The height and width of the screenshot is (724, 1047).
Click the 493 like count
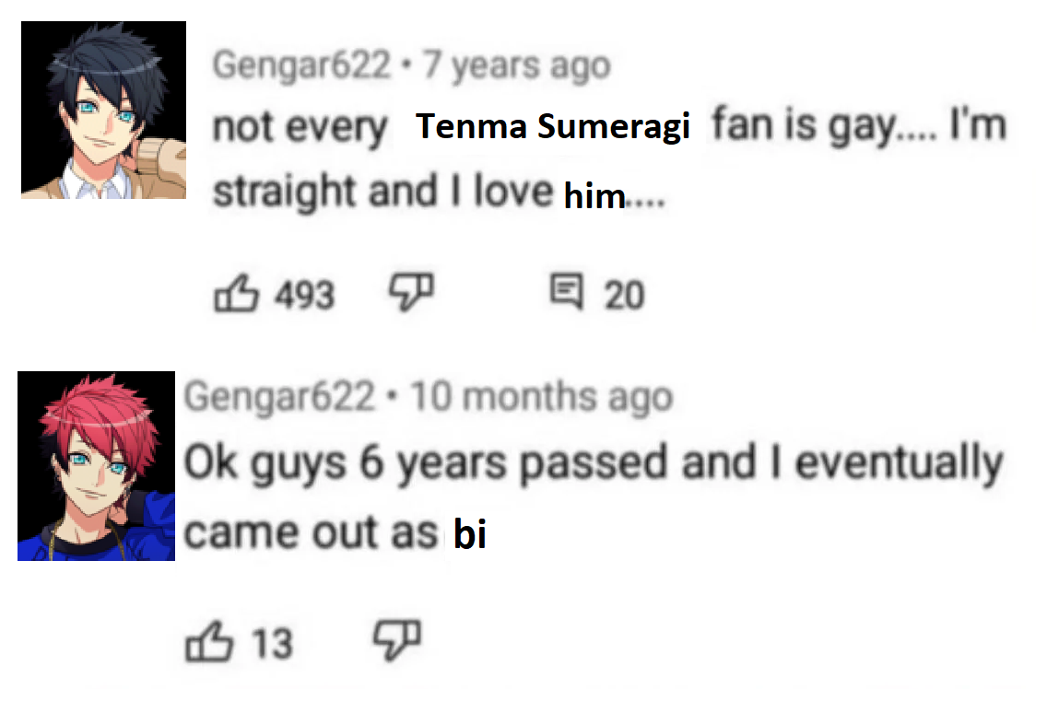click(x=304, y=296)
